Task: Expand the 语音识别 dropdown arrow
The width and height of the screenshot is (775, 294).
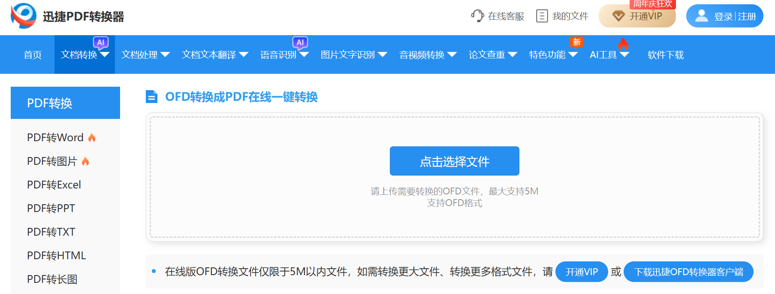Action: pyautogui.click(x=304, y=55)
